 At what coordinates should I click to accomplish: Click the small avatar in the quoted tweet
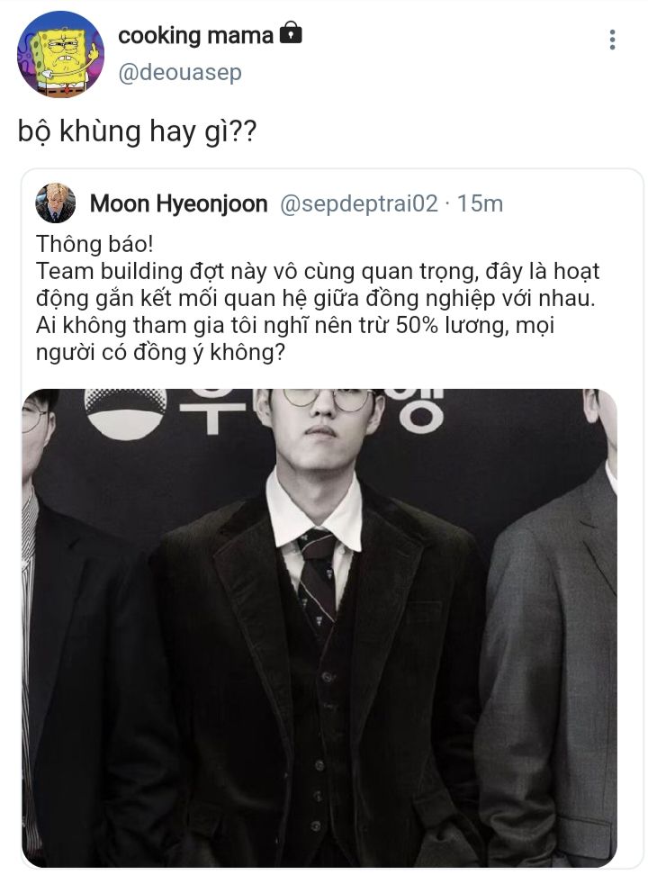click(x=55, y=203)
